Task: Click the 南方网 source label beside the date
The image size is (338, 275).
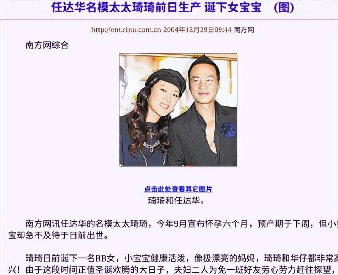Action: (x=244, y=30)
